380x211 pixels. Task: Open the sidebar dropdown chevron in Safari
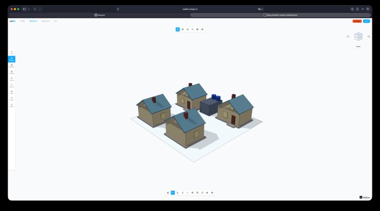(29, 9)
